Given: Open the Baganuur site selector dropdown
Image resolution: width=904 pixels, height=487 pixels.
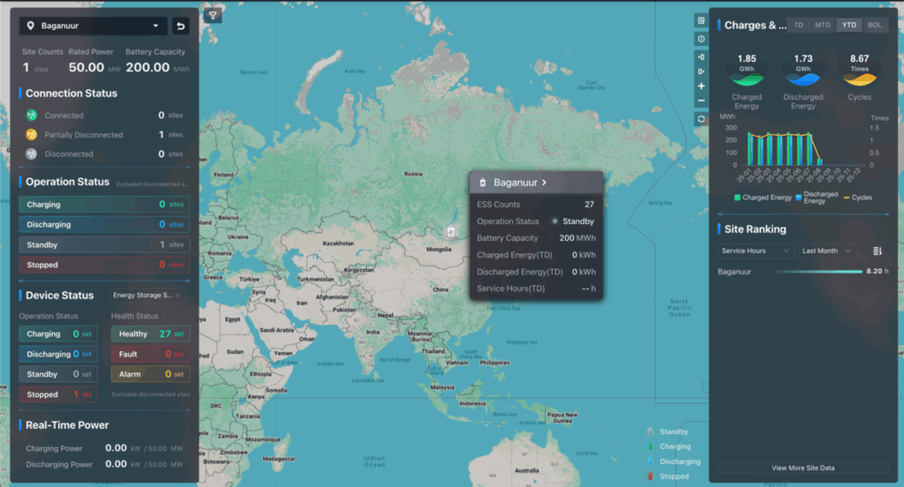Looking at the screenshot, I should click(x=94, y=26).
